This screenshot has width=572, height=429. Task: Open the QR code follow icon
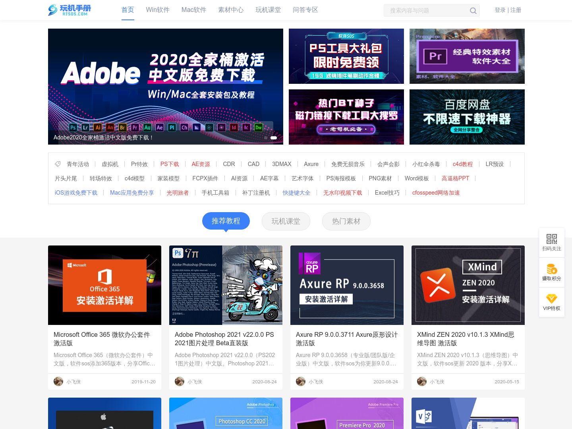(551, 239)
